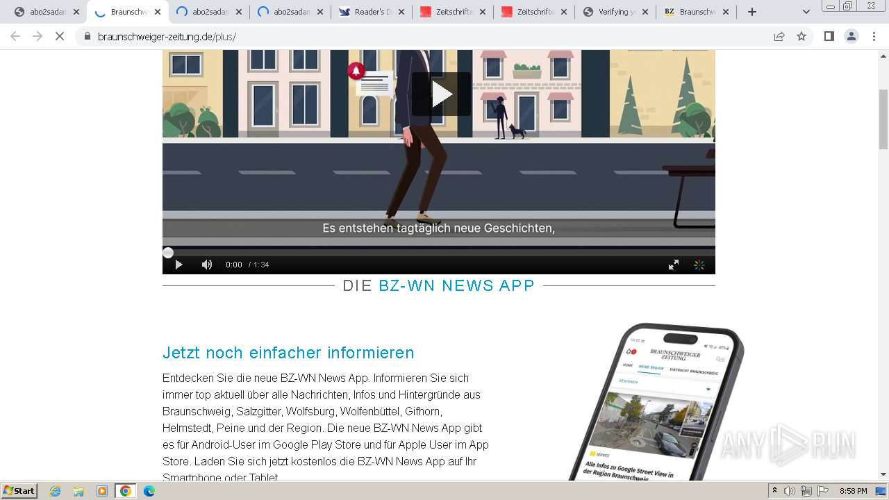Switch to the first abo2sadan tab
The height and width of the screenshot is (500, 889).
pos(47,12)
